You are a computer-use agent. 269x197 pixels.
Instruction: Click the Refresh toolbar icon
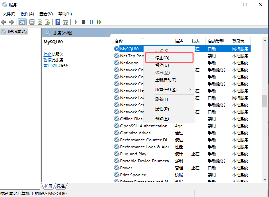coord(40,22)
